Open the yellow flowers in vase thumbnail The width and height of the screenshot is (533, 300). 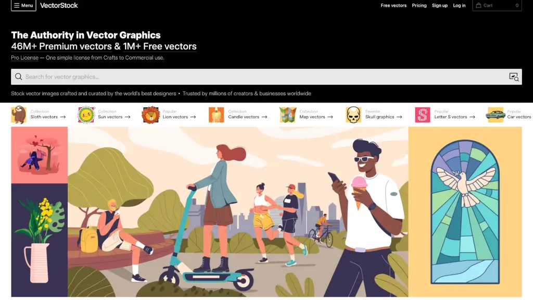40,240
